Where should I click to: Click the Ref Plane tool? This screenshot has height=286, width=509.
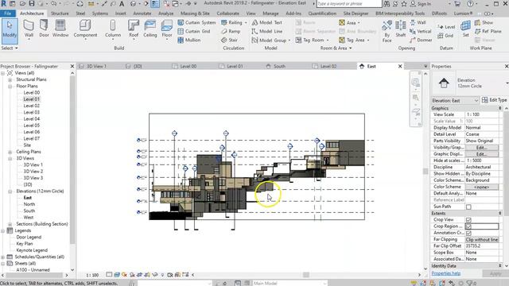click(488, 32)
